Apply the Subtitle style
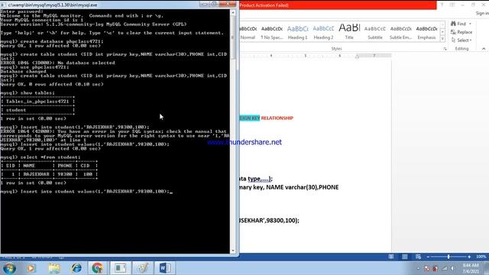The width and height of the screenshot is (489, 275). point(375,32)
